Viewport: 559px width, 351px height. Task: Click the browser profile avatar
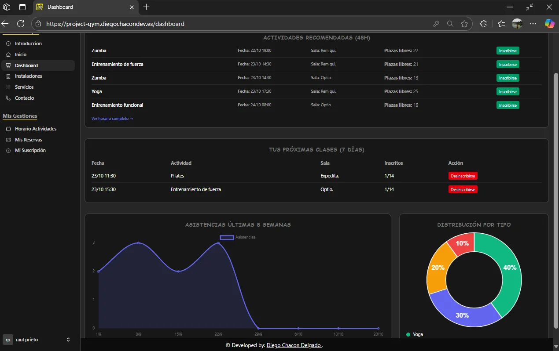point(517,24)
